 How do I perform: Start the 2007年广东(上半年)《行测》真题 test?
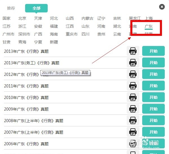[153, 132]
